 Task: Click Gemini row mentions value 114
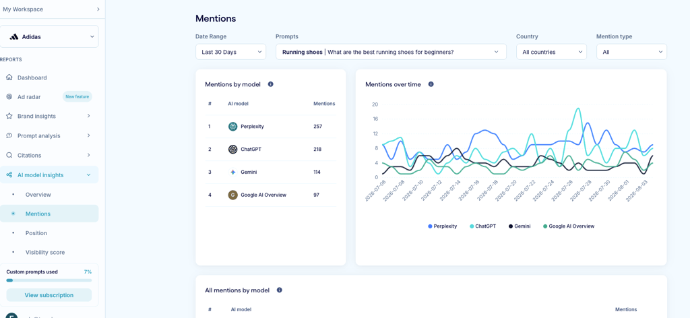point(317,172)
